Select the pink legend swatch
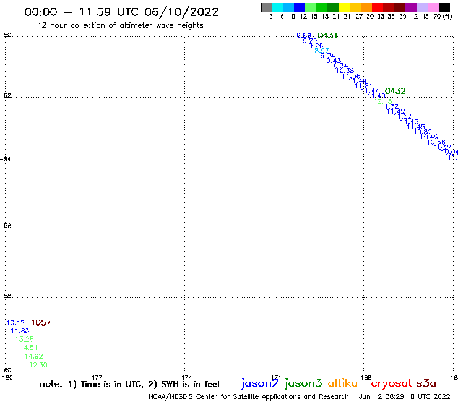458x402 pixels. click(433, 7)
